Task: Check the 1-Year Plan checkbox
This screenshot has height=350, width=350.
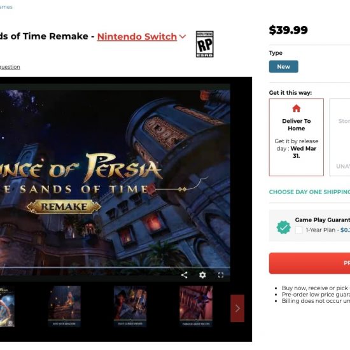Action: pos(298,230)
